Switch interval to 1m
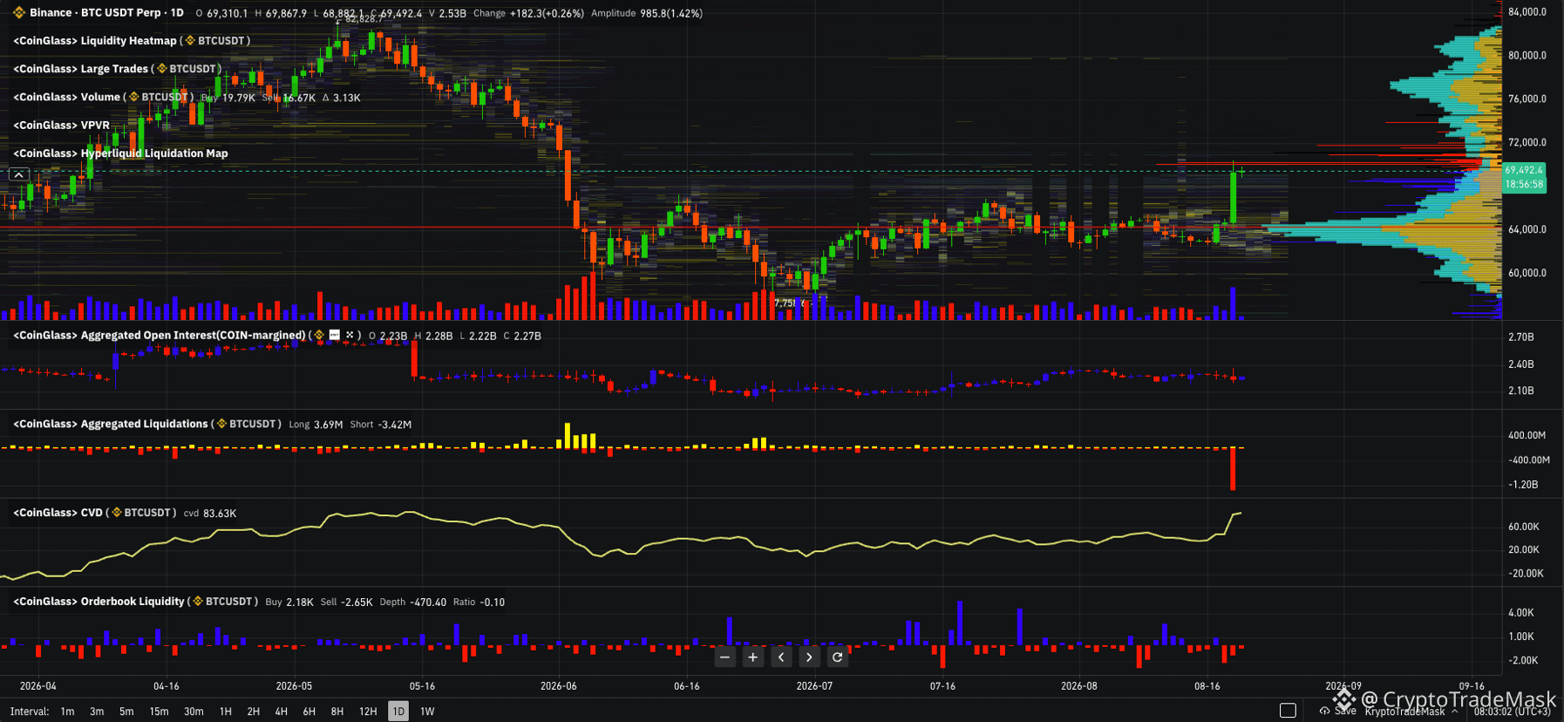 point(67,712)
